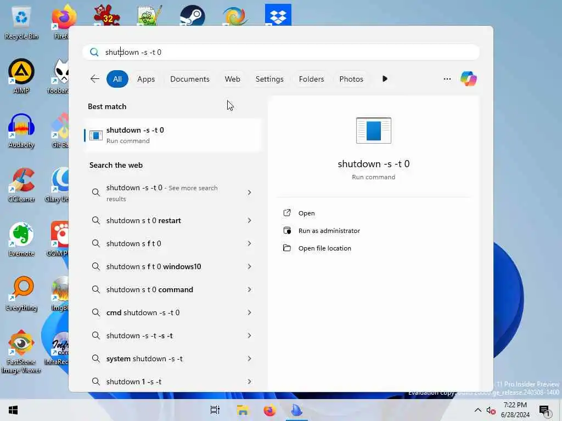Launch the Everything search shortcut
The width and height of the screenshot is (562, 421).
coord(21,294)
